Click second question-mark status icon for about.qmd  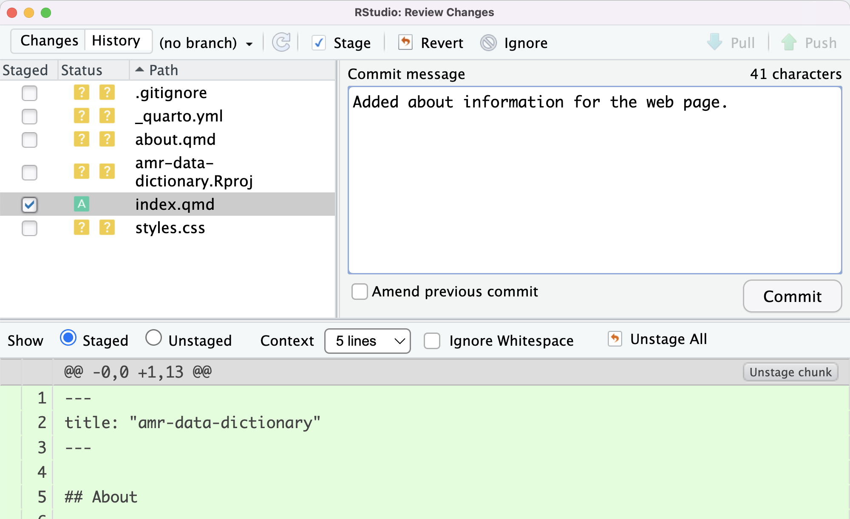click(x=107, y=139)
